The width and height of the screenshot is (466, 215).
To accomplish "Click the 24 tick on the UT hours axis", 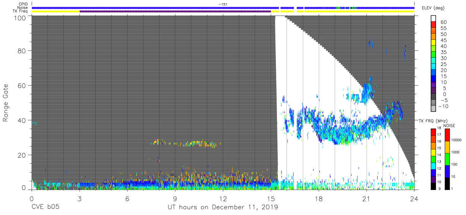I will click(x=414, y=198).
